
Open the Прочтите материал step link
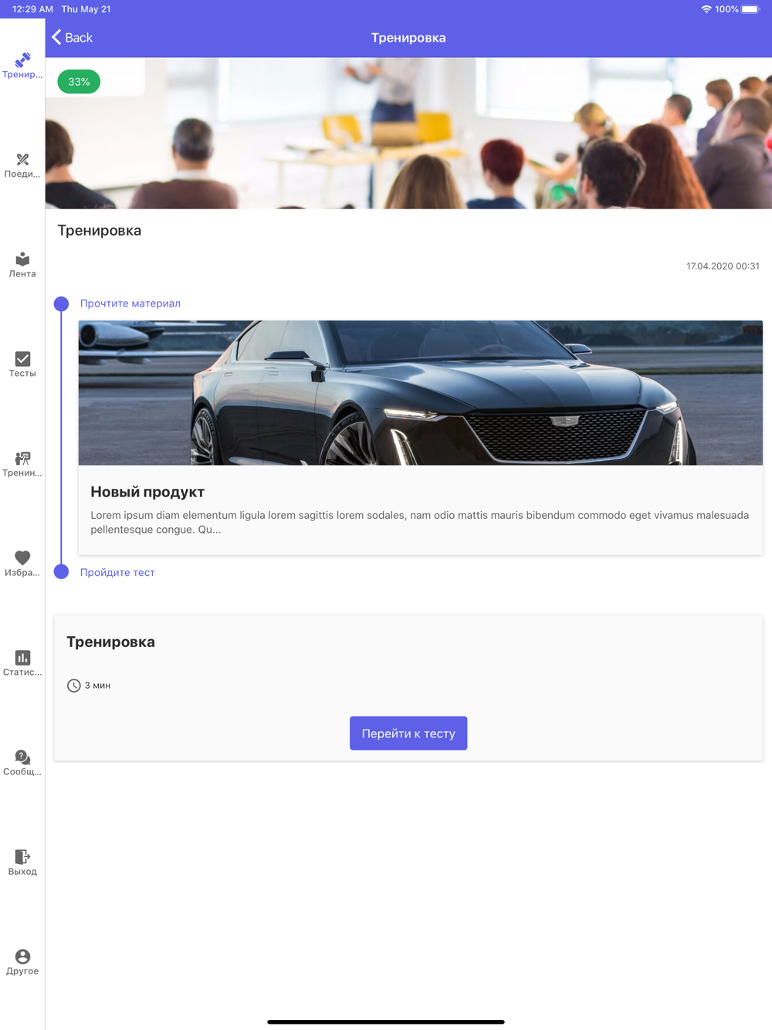click(x=130, y=303)
